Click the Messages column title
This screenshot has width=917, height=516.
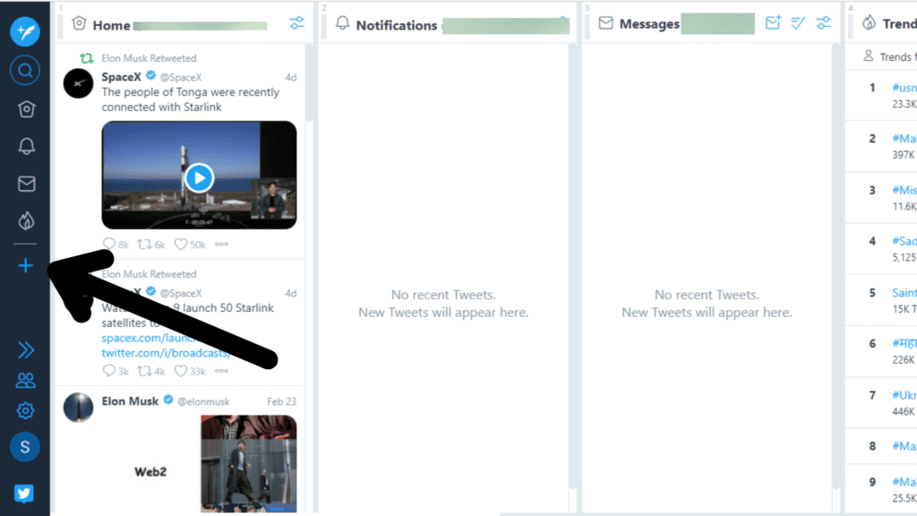[649, 24]
